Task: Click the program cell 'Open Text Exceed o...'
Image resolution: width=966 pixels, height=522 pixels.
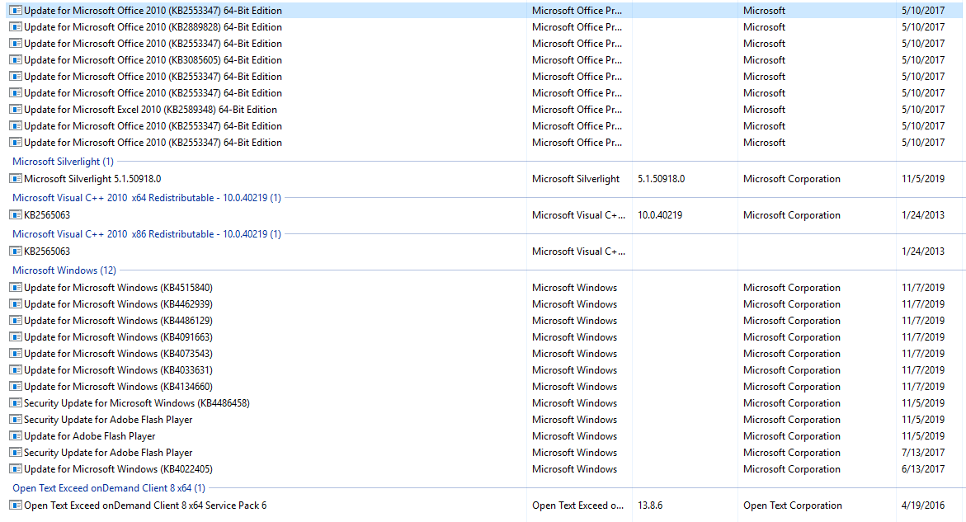Action: click(578, 506)
